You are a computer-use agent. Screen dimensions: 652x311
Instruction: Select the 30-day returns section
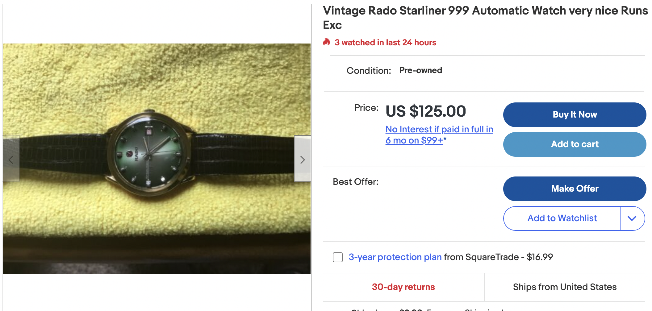[x=403, y=287]
